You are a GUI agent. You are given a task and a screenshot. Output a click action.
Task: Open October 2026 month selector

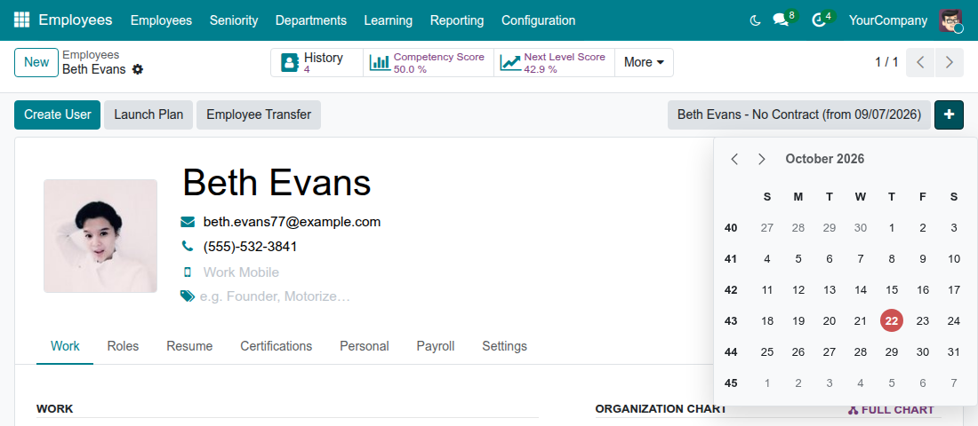tap(824, 159)
